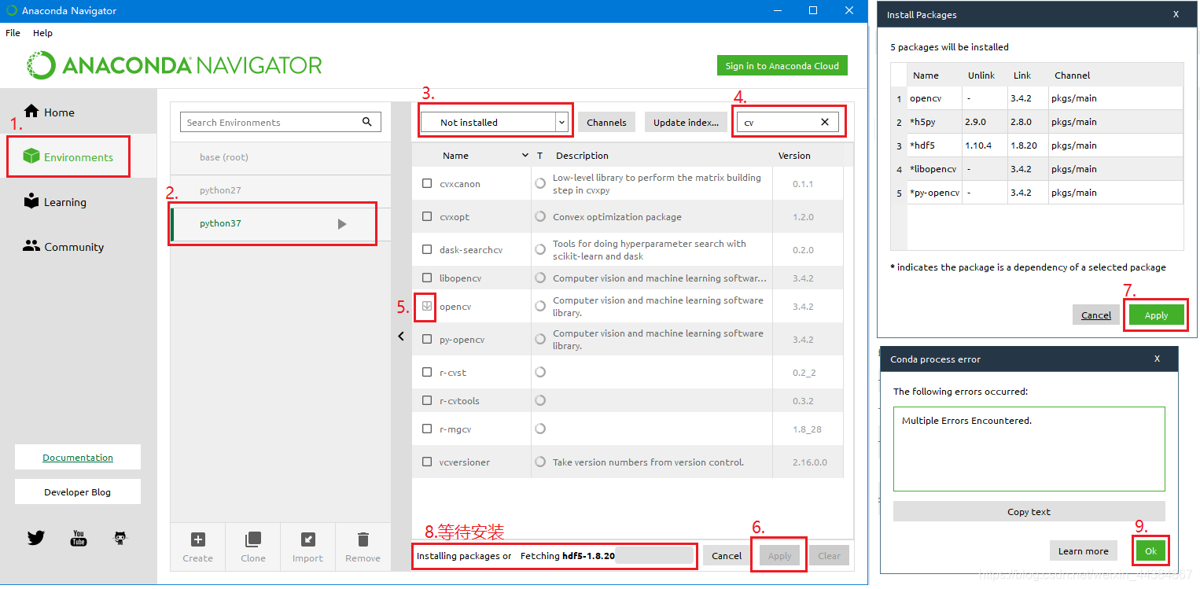Click the Twitter bird icon

point(36,538)
